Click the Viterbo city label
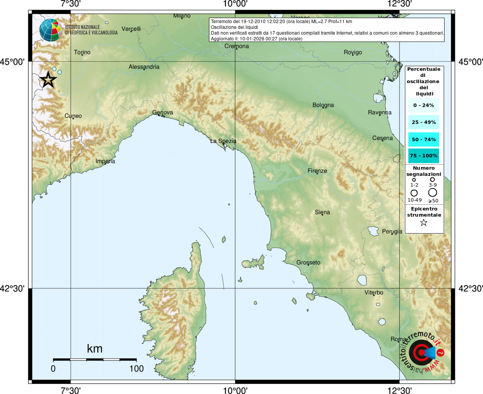 pyautogui.click(x=374, y=293)
